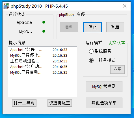This screenshot has width=134, height=118.
Task: Select the 'Apache已经启动' log entry
Action: pyautogui.click(x=39, y=67)
